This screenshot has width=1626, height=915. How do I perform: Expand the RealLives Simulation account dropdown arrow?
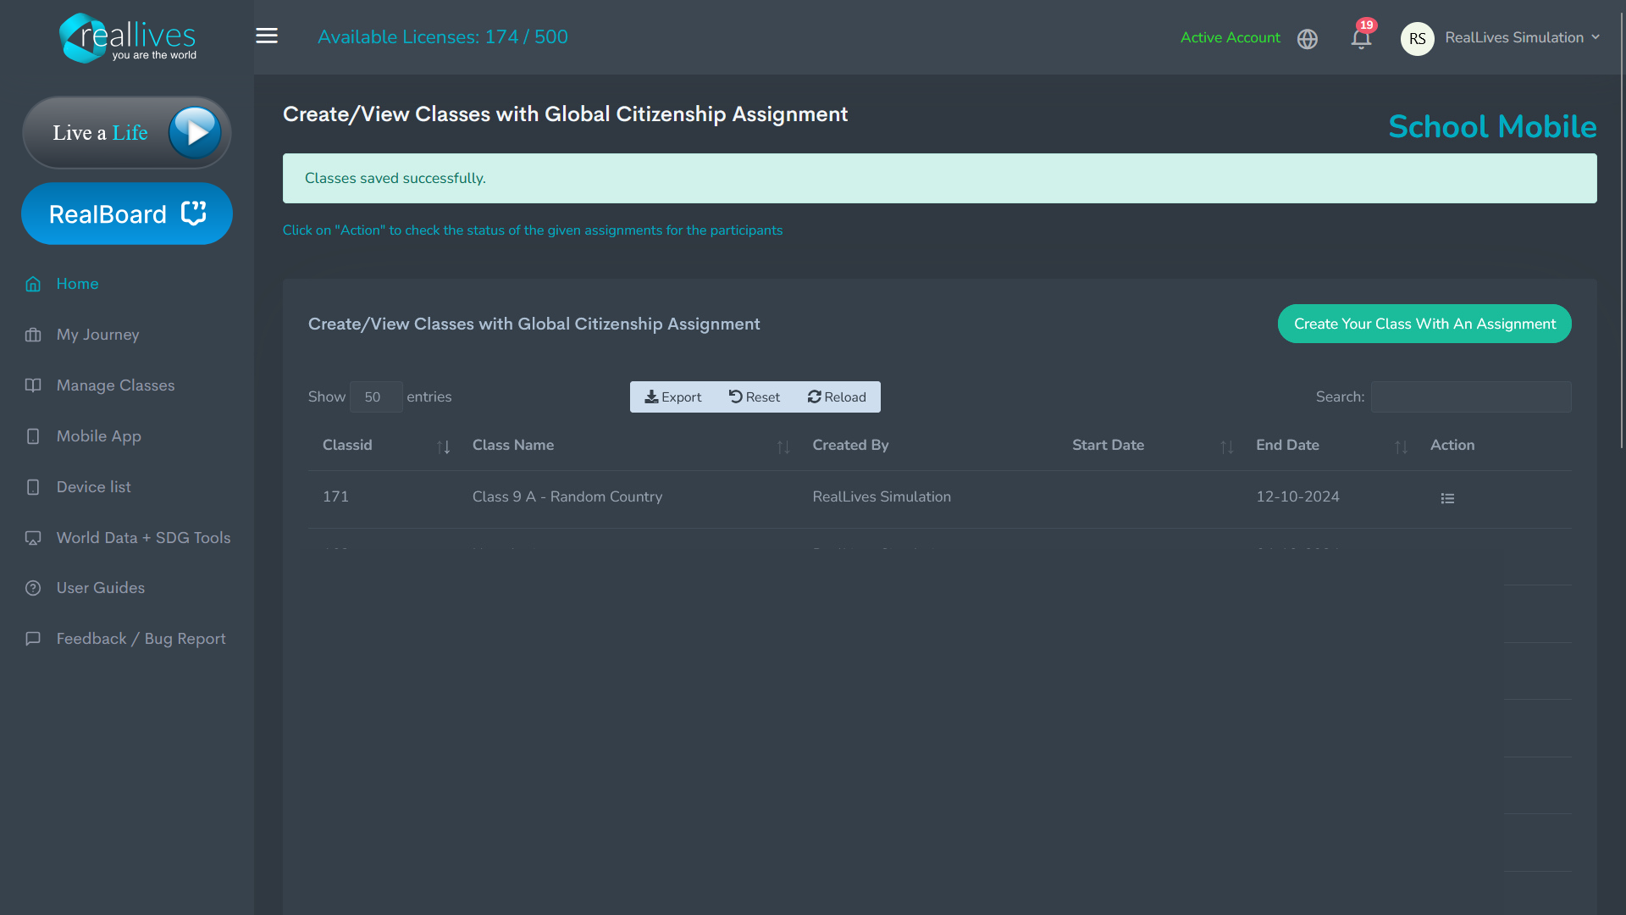pyautogui.click(x=1596, y=37)
